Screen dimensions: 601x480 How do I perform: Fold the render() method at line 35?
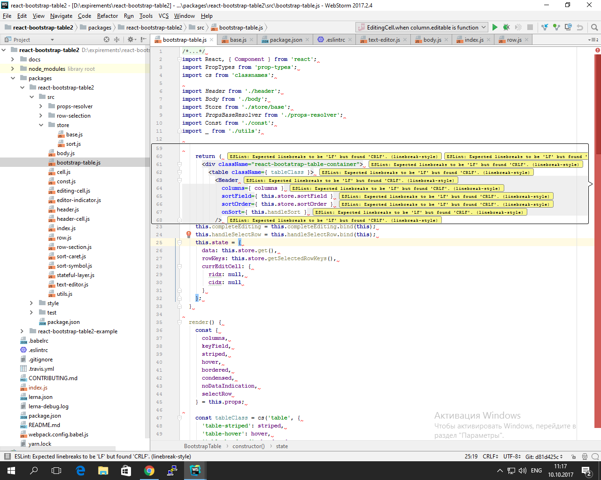(179, 322)
